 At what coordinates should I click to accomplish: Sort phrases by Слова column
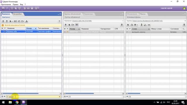tap(141, 29)
